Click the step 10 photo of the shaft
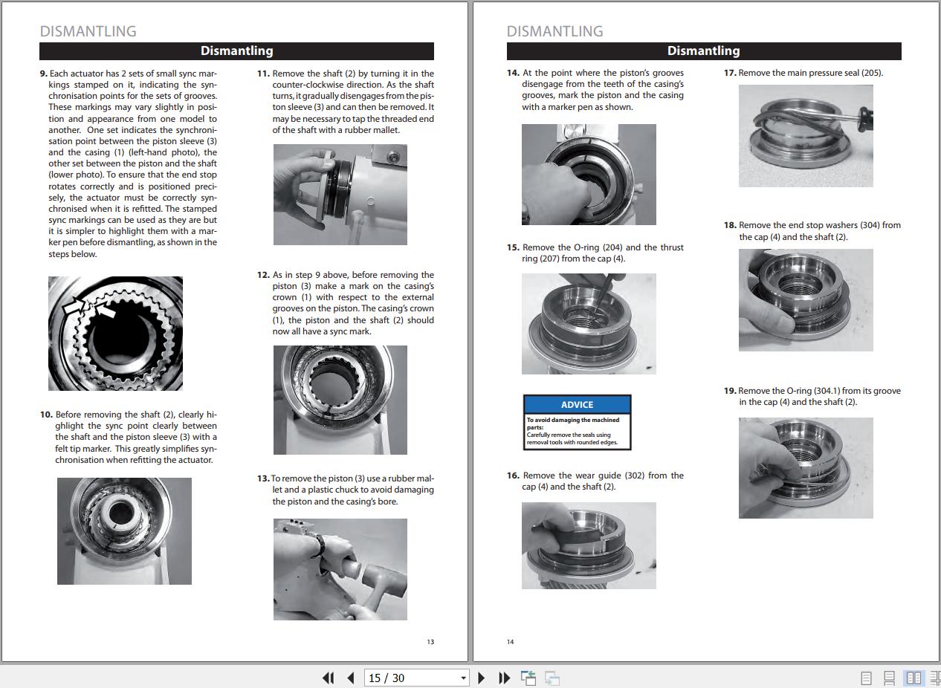The image size is (941, 688). click(x=124, y=531)
